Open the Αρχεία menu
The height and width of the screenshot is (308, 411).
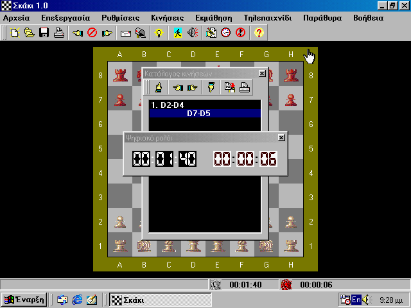(x=16, y=18)
